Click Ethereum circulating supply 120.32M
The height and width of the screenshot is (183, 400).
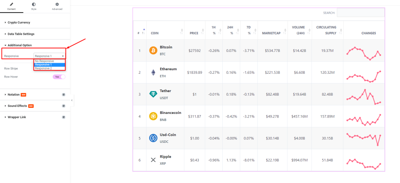pyautogui.click(x=327, y=73)
